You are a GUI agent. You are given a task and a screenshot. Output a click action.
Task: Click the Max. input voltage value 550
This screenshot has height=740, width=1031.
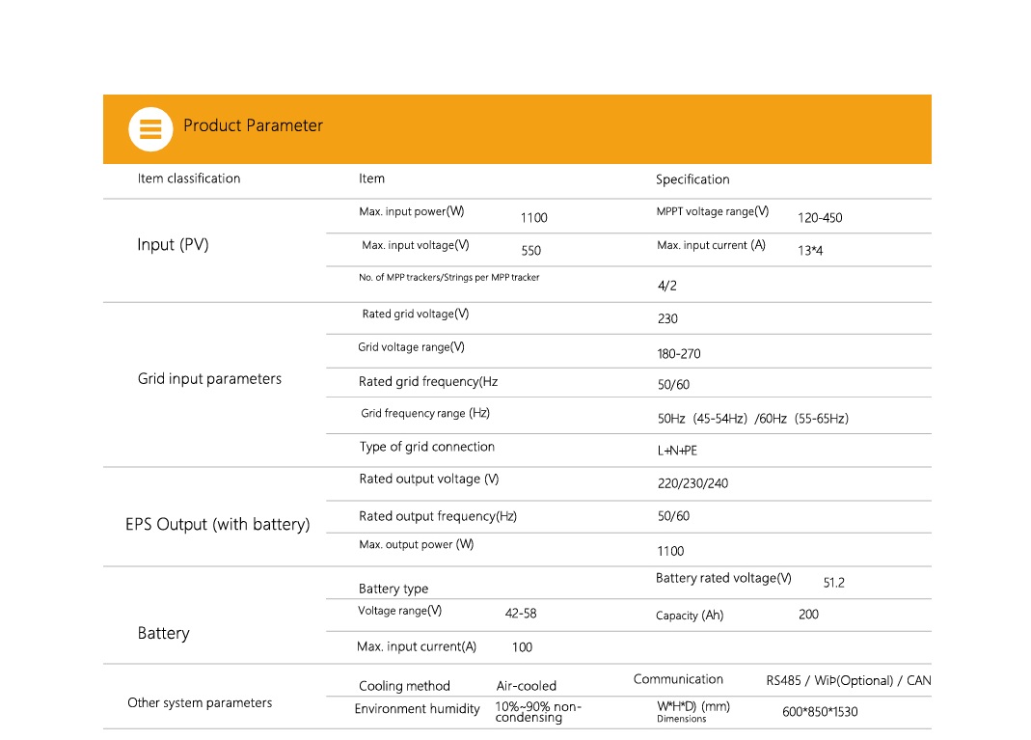click(x=531, y=251)
